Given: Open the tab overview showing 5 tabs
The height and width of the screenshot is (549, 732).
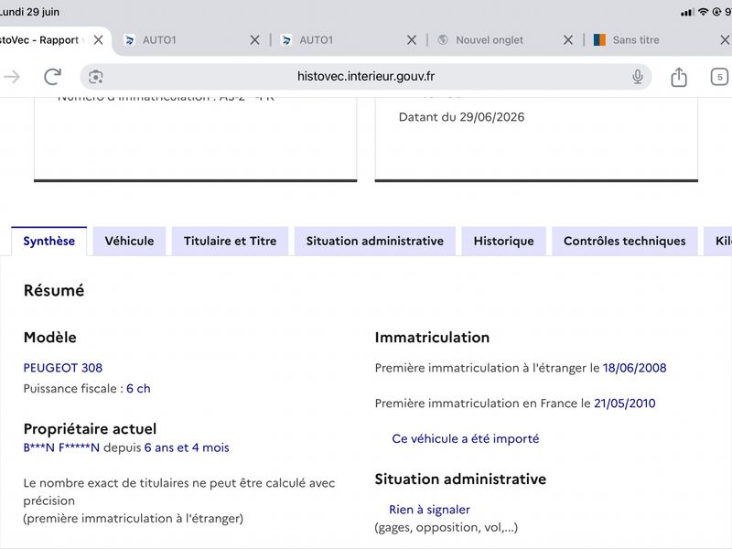Looking at the screenshot, I should click(719, 77).
